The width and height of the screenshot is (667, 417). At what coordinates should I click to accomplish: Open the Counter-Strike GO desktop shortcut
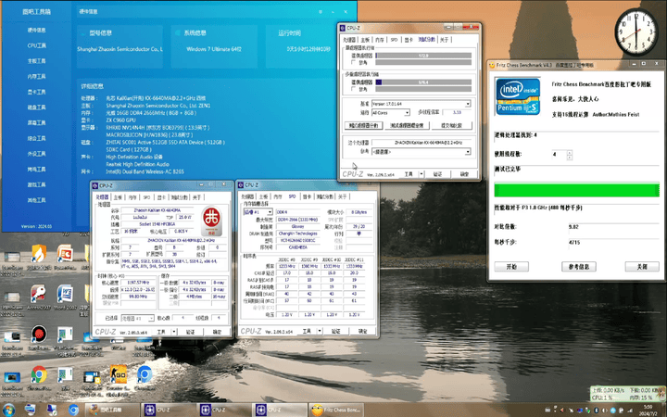tap(118, 375)
